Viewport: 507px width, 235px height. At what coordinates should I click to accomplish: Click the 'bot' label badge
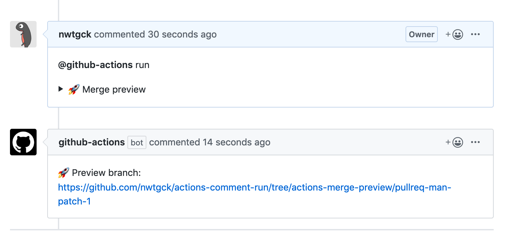point(137,143)
